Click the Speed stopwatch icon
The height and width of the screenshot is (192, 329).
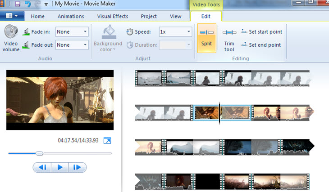pos(130,32)
